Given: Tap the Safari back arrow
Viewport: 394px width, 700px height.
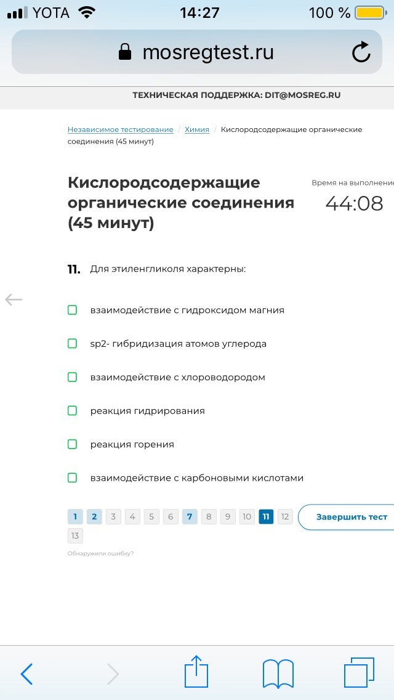Looking at the screenshot, I should pos(26,674).
